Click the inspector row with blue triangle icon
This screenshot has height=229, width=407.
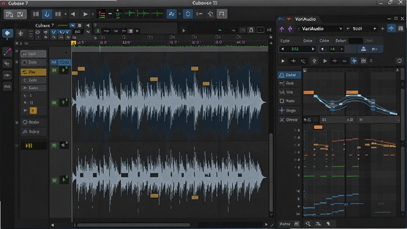pos(34,131)
